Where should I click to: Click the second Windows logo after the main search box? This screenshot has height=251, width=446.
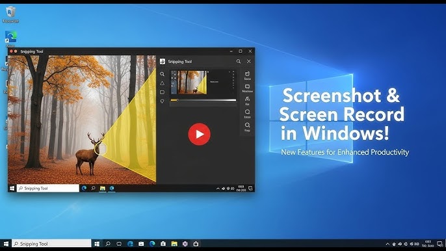click(x=97, y=244)
